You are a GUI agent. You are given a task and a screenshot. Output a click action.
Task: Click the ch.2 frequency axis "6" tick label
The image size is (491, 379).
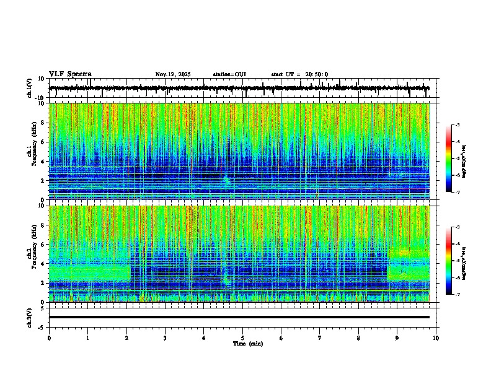coord(43,245)
